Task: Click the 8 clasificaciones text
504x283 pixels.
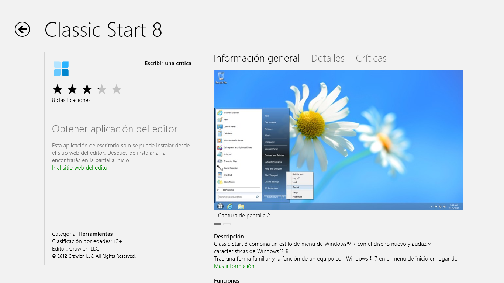Action: [x=71, y=100]
